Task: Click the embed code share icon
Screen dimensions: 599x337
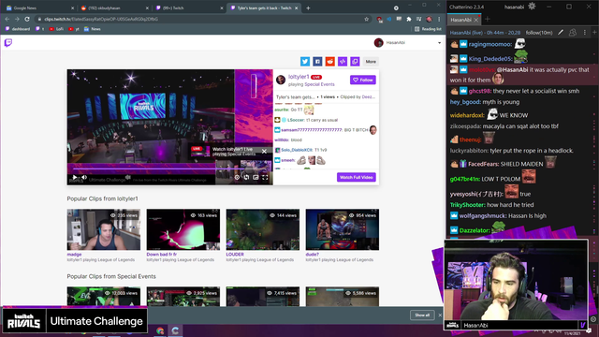Action: pyautogui.click(x=343, y=62)
